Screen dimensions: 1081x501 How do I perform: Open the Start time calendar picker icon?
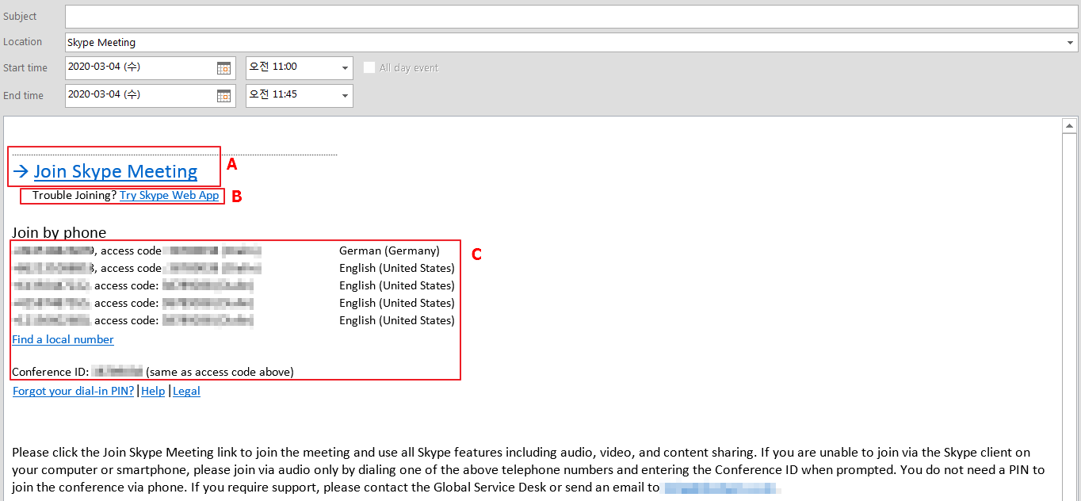pos(223,68)
